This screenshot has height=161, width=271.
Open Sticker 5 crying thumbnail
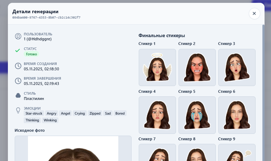(x=197, y=115)
